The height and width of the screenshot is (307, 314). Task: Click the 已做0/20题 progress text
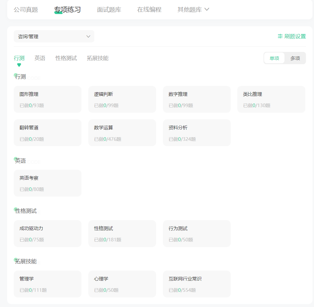[x=32, y=139]
